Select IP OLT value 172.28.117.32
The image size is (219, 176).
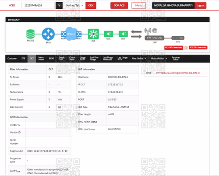[x=115, y=84]
